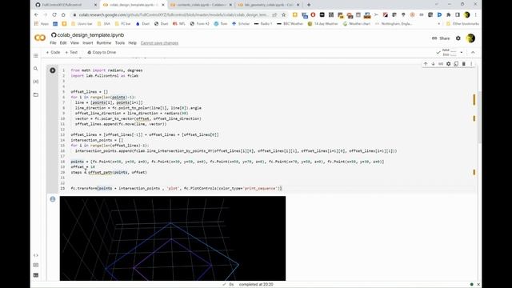
Task: Delete the cell with trash icon
Action: (464, 64)
